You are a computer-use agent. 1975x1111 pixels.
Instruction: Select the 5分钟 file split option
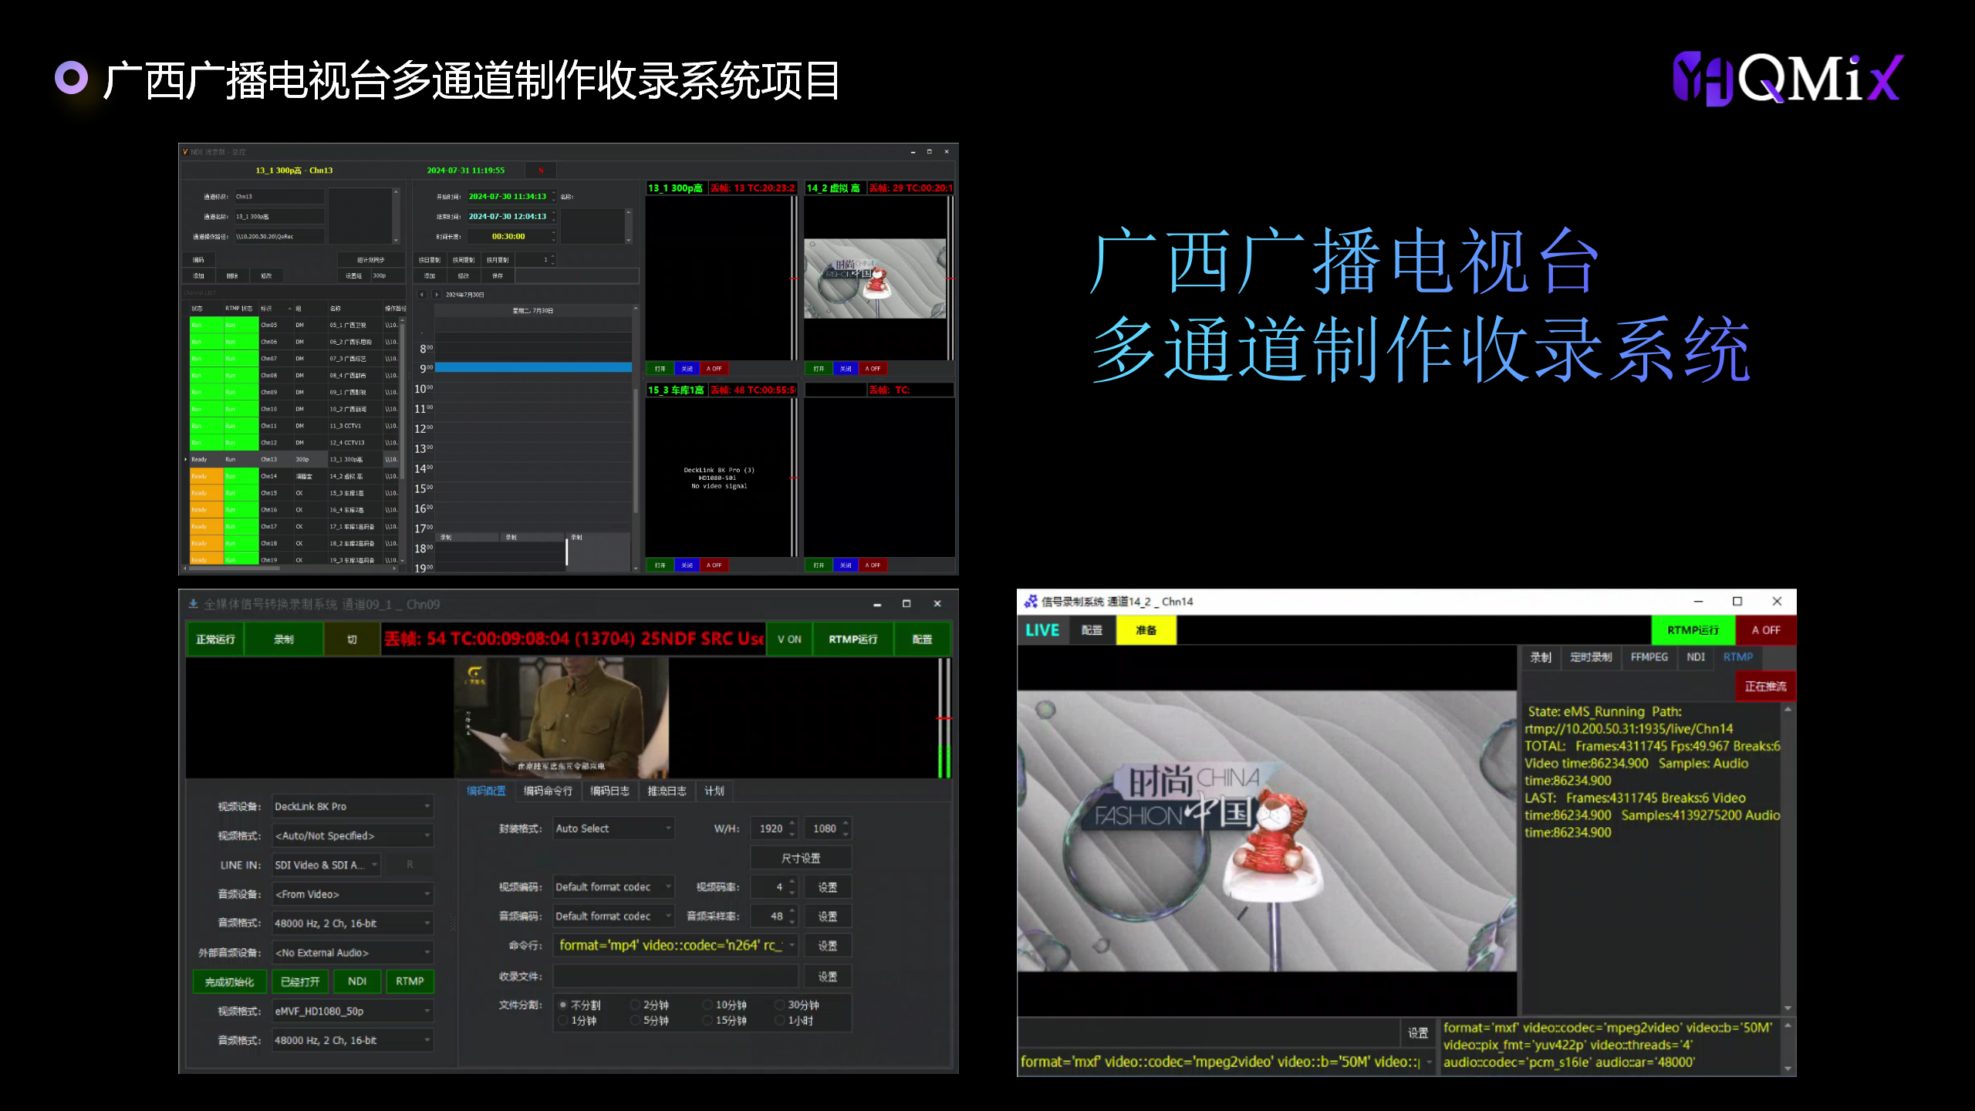[x=636, y=1021]
